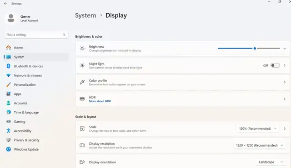The height and width of the screenshot is (168, 291).
Task: Expand the Brightness options chevron
Action: pos(285,49)
